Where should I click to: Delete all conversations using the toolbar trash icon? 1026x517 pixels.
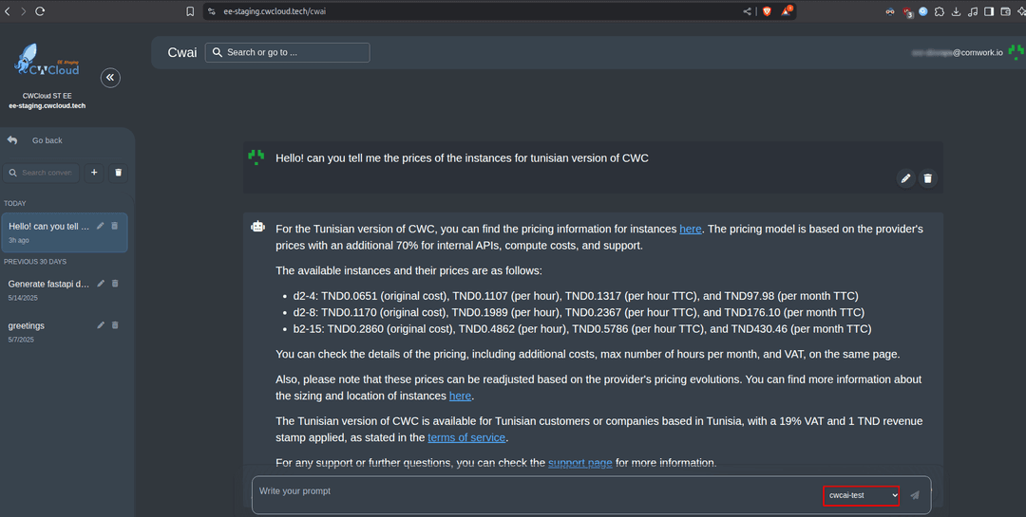119,173
